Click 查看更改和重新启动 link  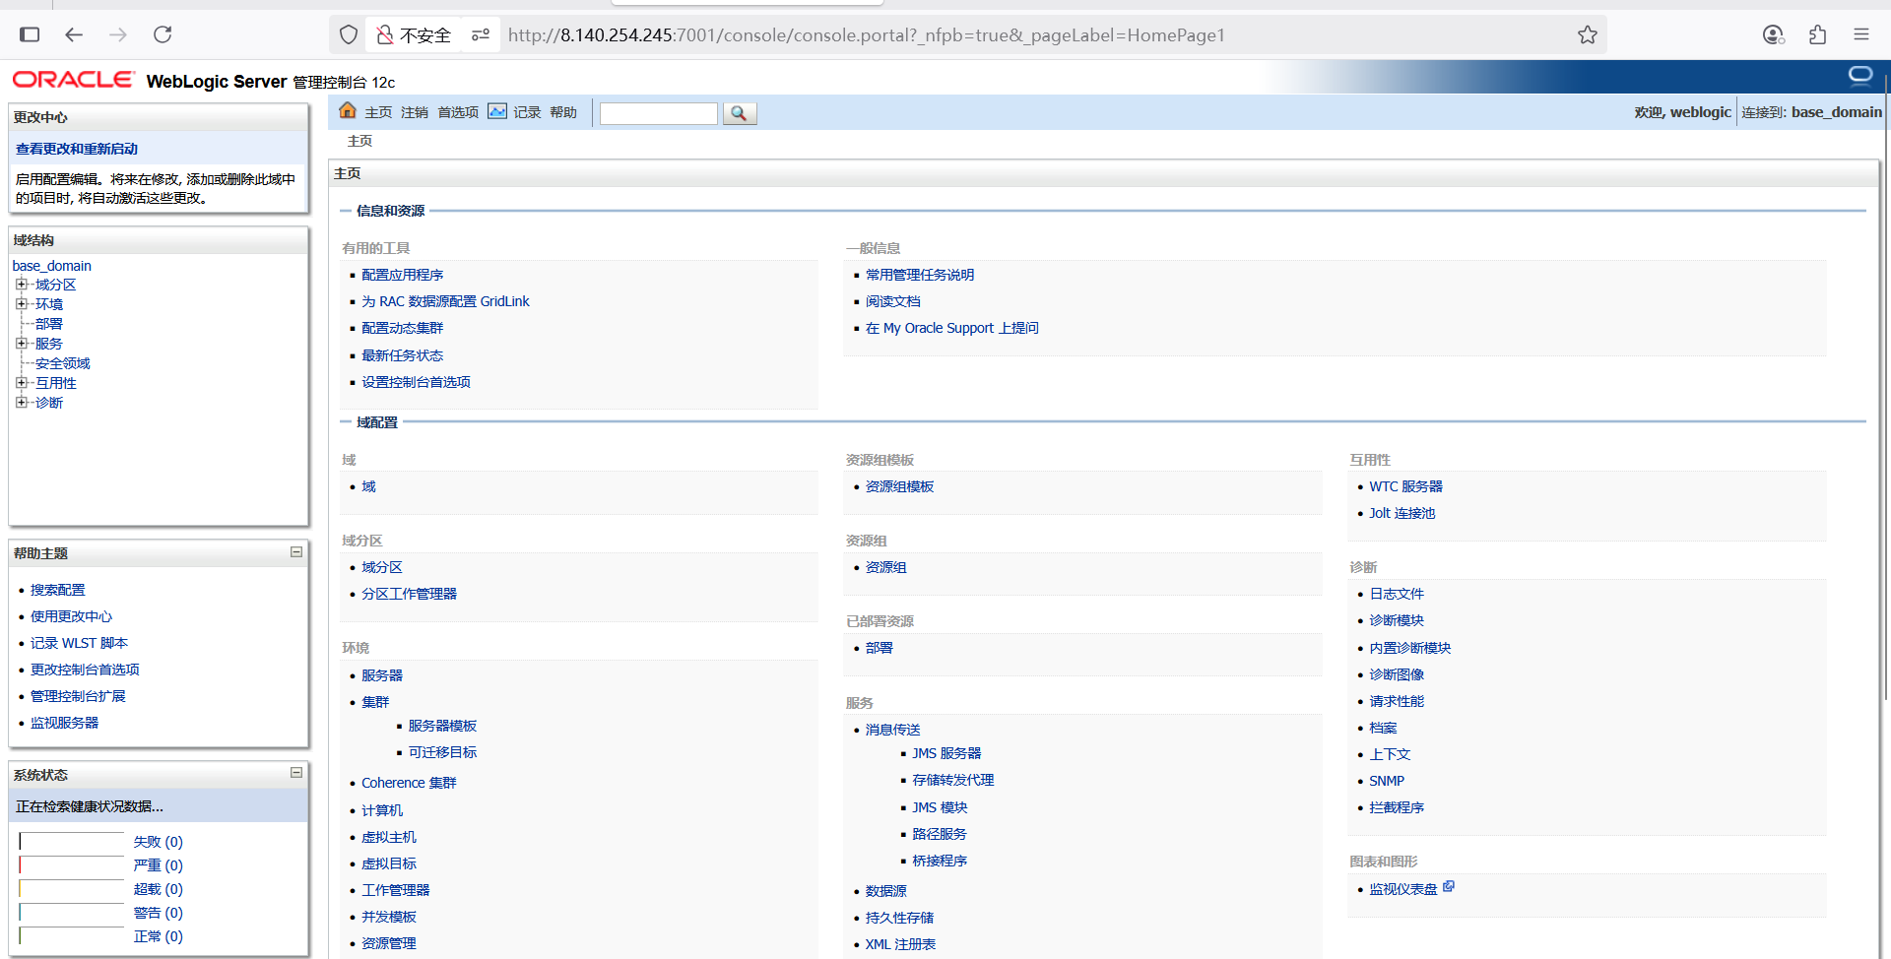77,149
